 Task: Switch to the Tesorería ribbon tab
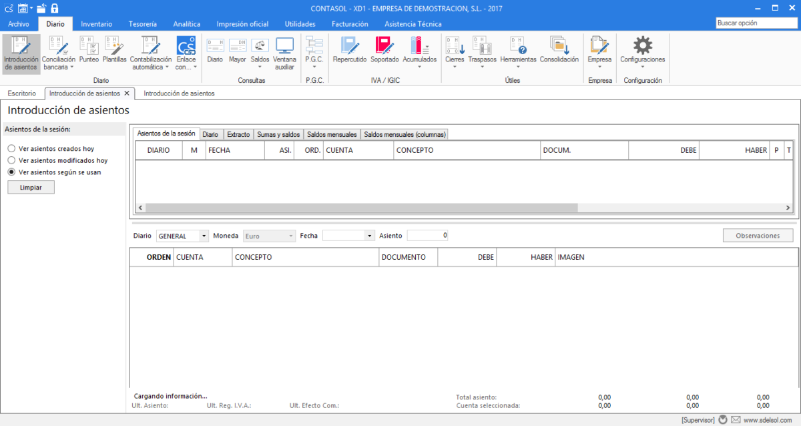click(142, 24)
